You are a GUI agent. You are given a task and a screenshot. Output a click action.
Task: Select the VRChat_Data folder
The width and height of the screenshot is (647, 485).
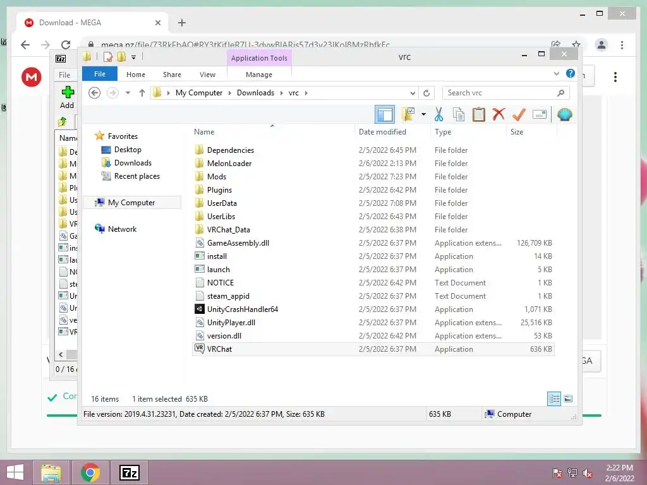tap(229, 230)
